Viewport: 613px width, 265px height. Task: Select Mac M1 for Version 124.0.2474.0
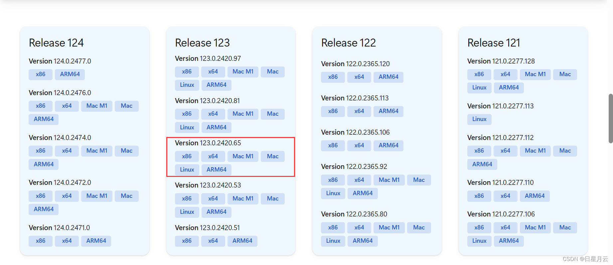97,151
